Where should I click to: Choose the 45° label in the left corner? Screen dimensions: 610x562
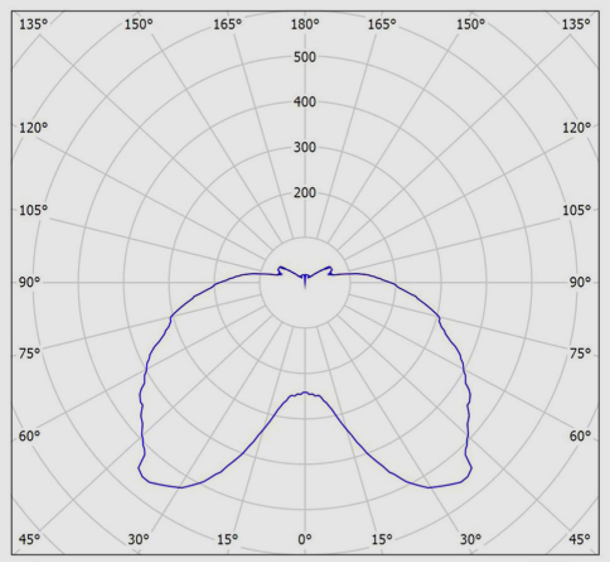(30, 539)
